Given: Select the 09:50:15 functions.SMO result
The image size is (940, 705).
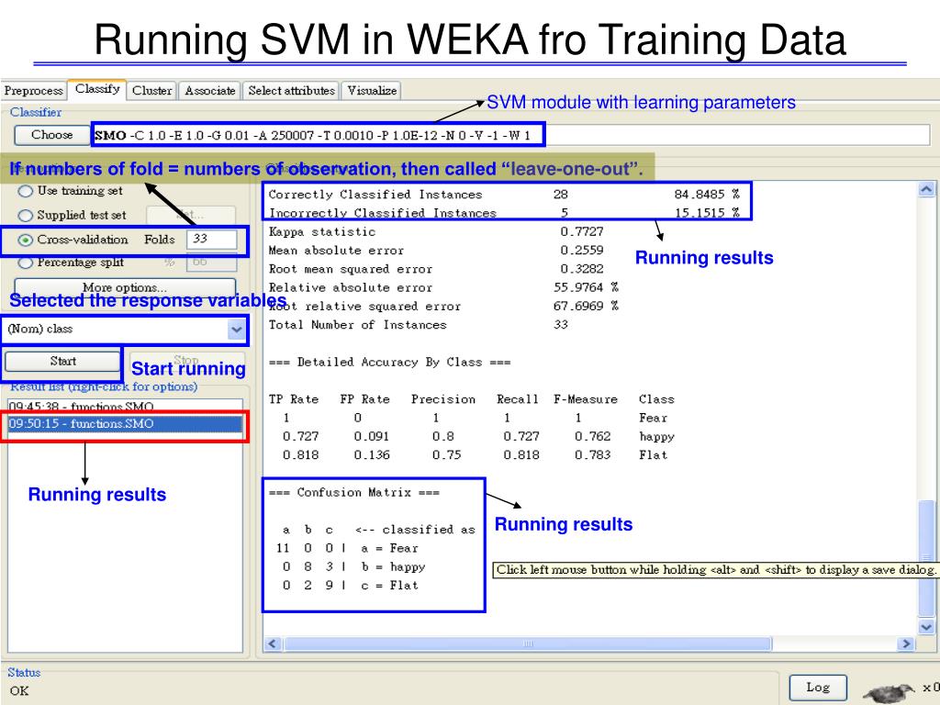Looking at the screenshot, I should click(x=125, y=424).
